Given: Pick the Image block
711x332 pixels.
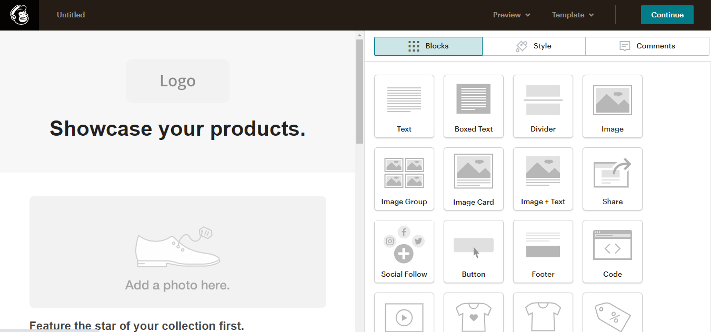Looking at the screenshot, I should (x=613, y=106).
